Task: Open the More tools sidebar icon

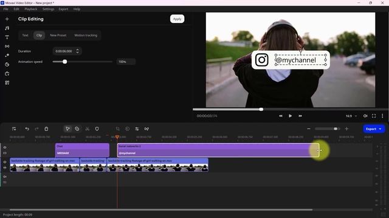Action: pos(7,74)
